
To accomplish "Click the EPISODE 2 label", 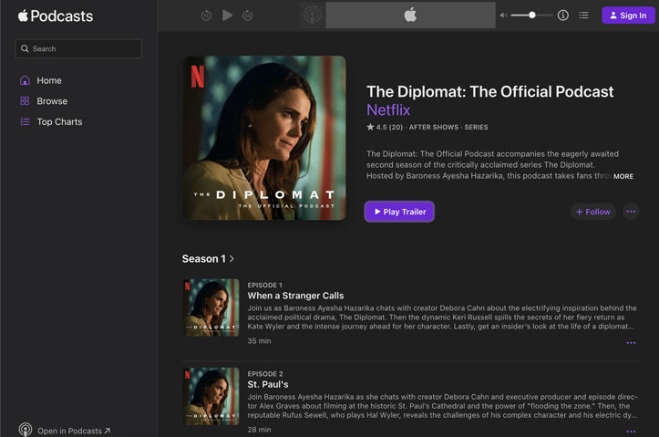I will (265, 374).
